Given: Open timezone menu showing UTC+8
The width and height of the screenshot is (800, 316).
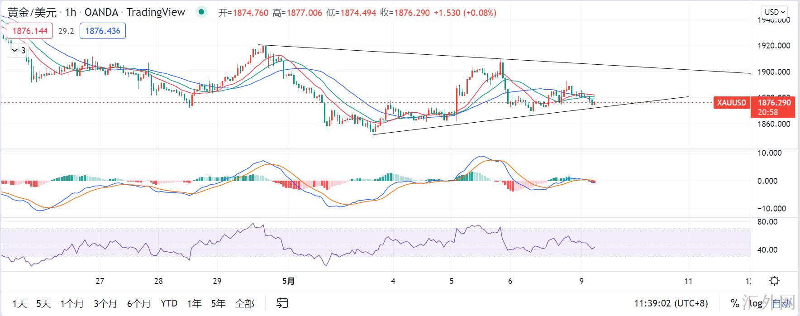Looking at the screenshot, I should pos(671,303).
